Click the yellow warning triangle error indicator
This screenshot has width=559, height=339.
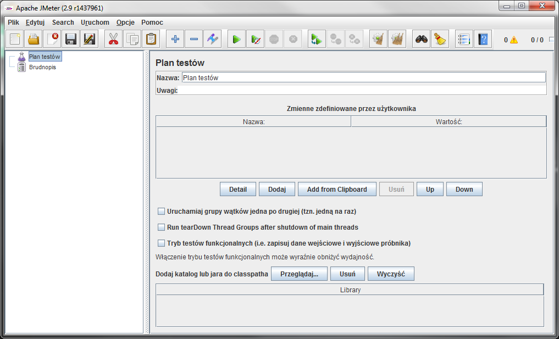(x=514, y=40)
